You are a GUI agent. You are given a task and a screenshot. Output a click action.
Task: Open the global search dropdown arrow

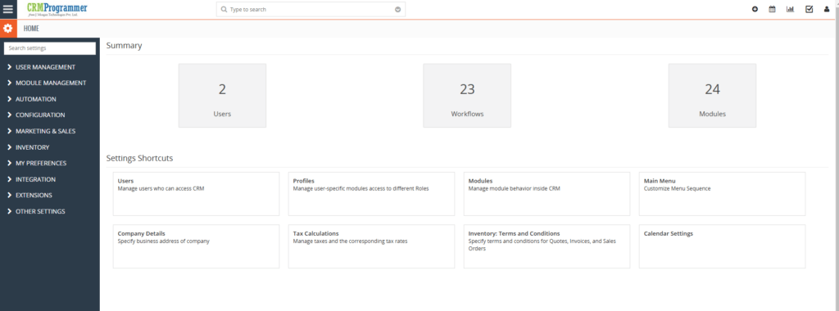(x=397, y=9)
